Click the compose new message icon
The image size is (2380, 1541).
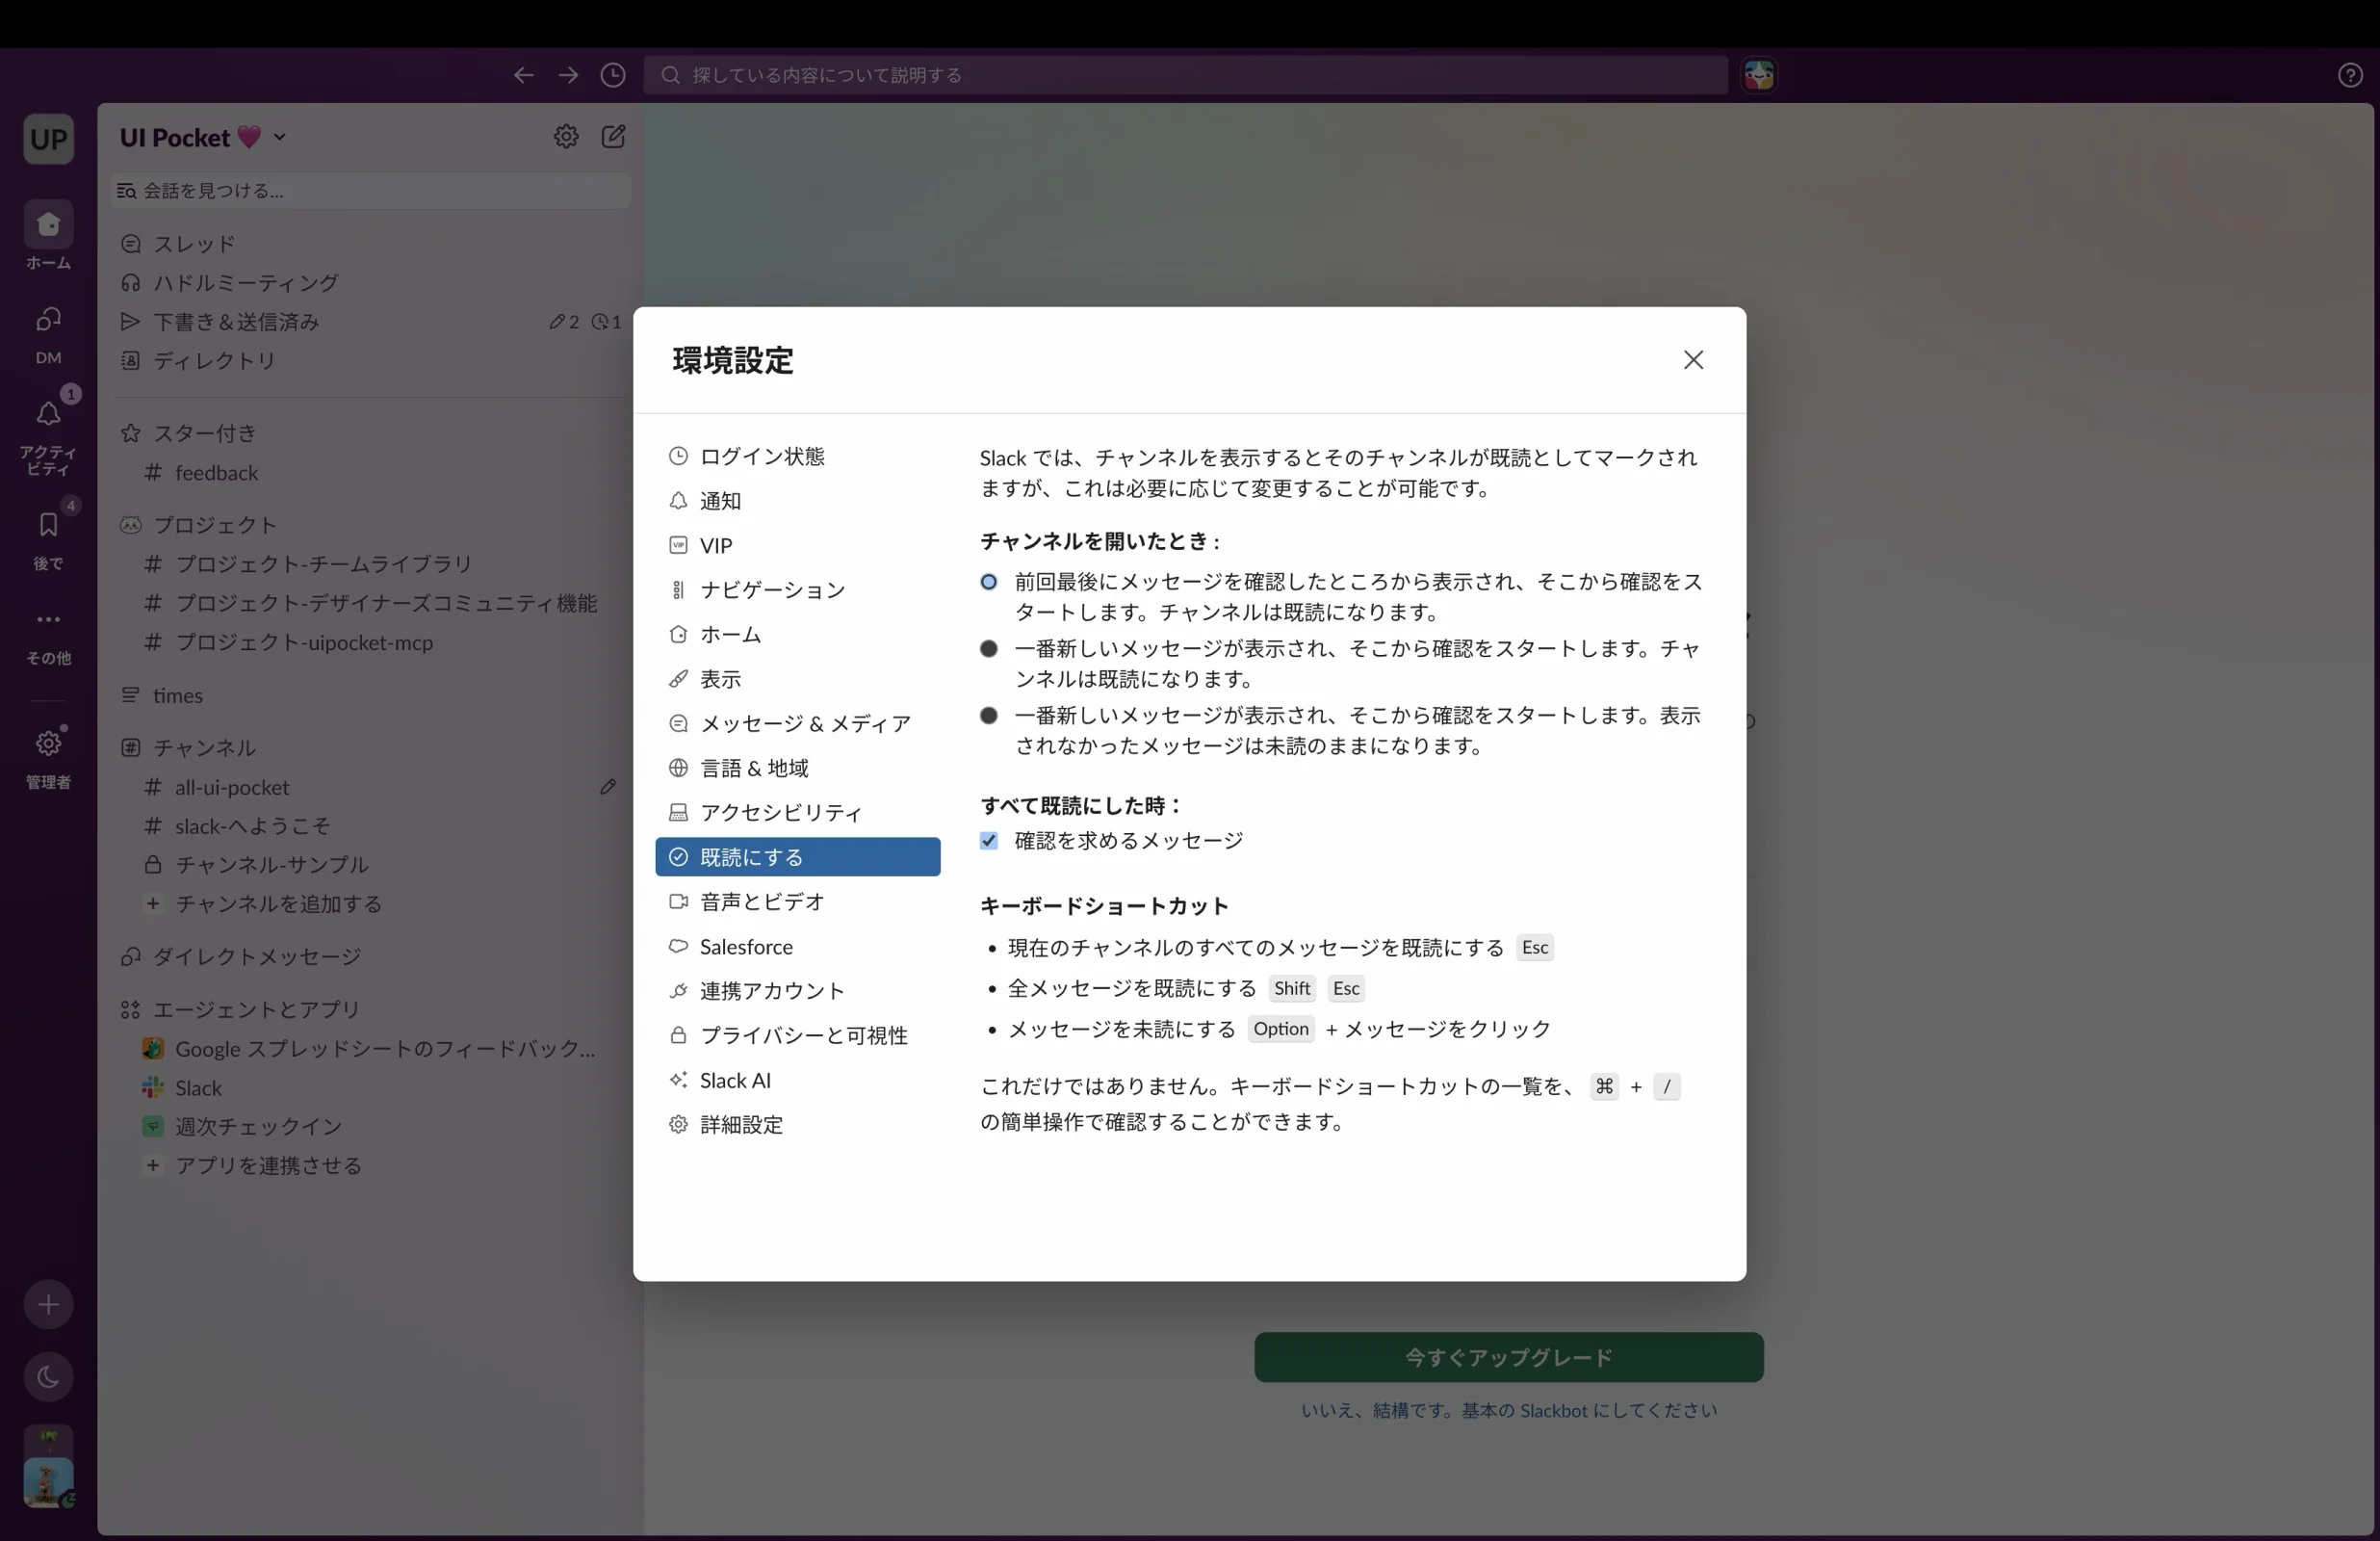coord(613,136)
